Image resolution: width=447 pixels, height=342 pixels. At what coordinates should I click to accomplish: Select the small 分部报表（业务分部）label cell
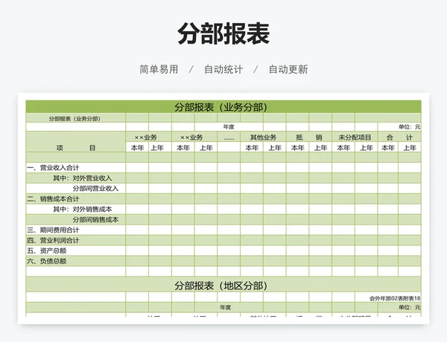pyautogui.click(x=75, y=118)
